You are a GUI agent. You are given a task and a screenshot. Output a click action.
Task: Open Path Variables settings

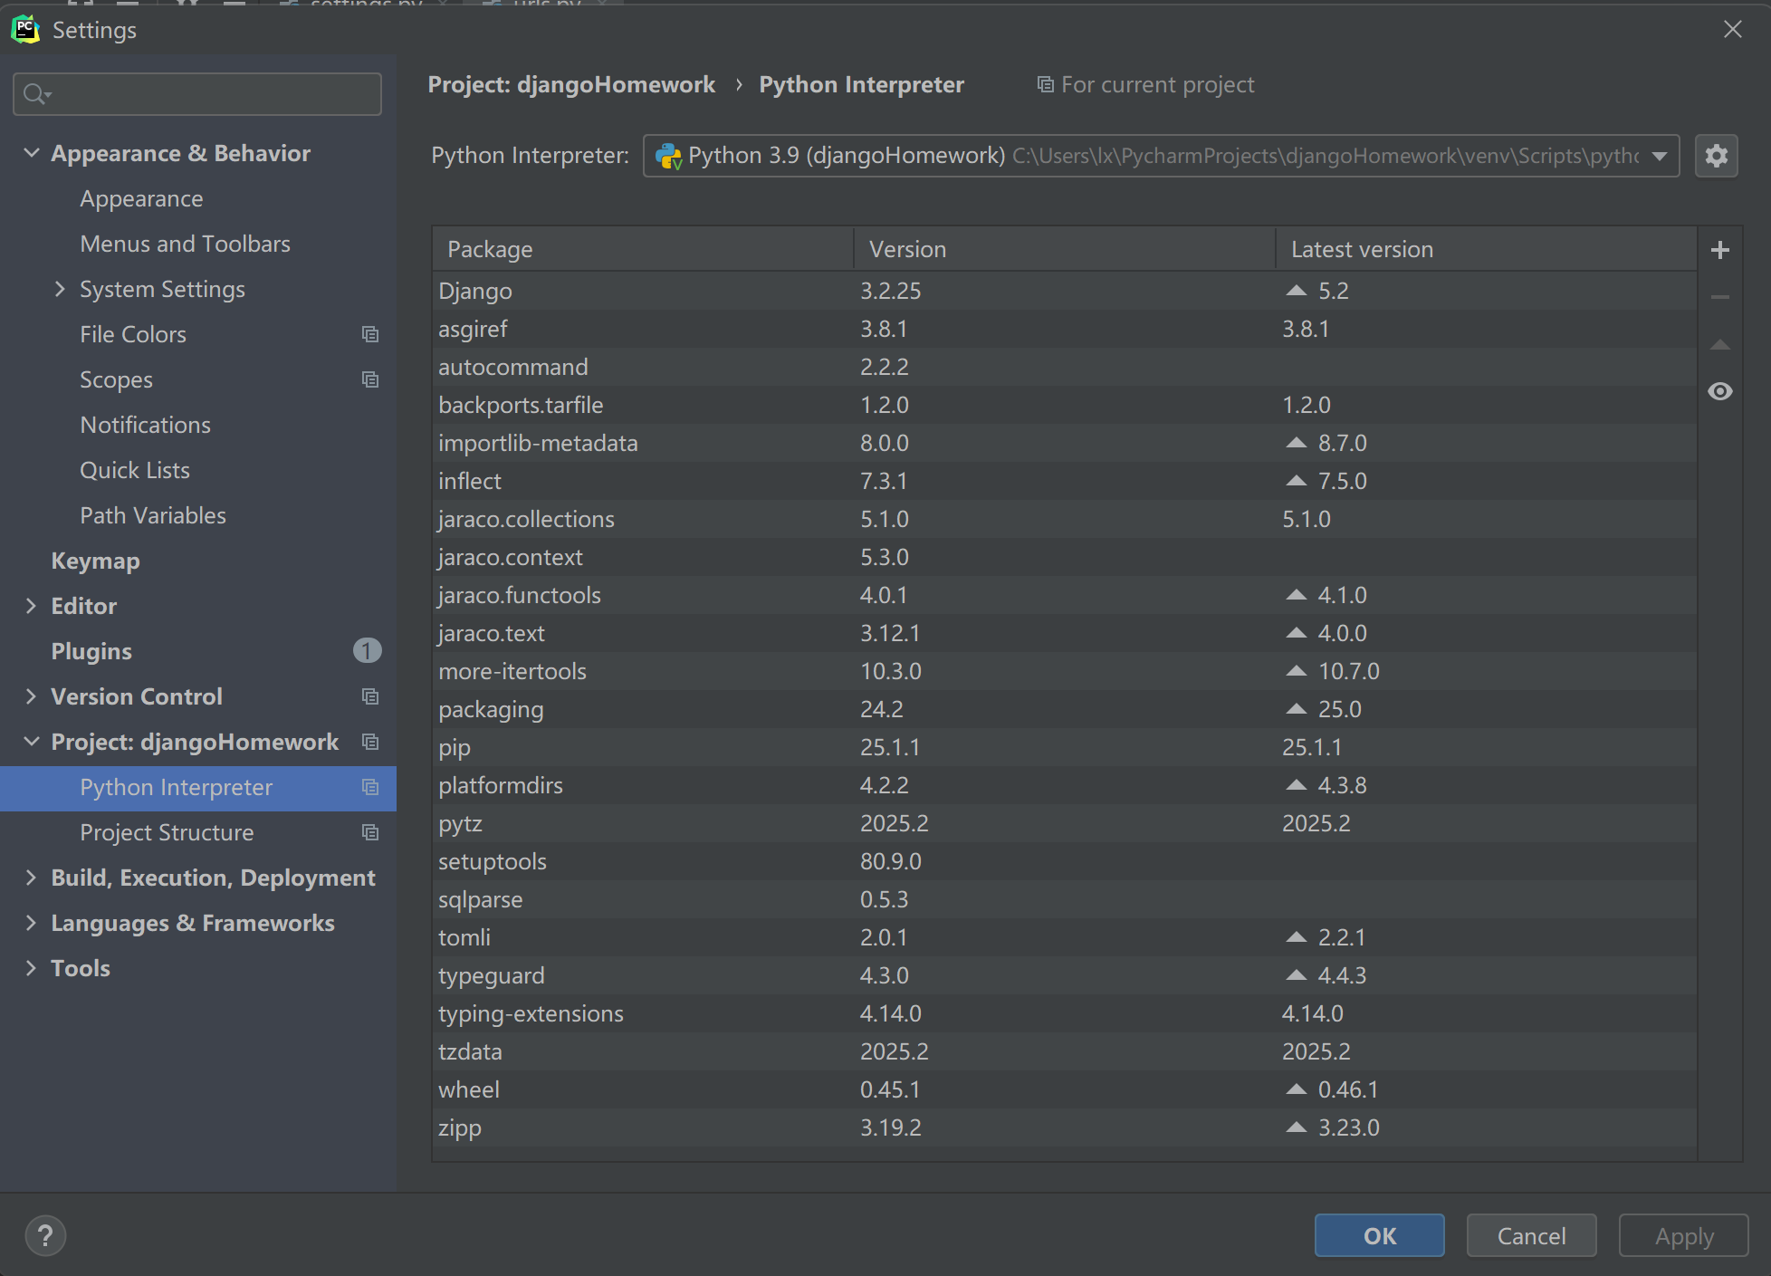(x=153, y=515)
